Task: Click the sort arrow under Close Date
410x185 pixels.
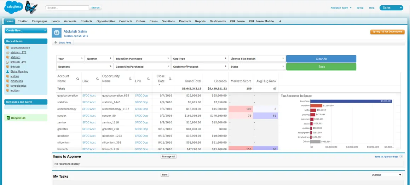Action: [x=159, y=85]
